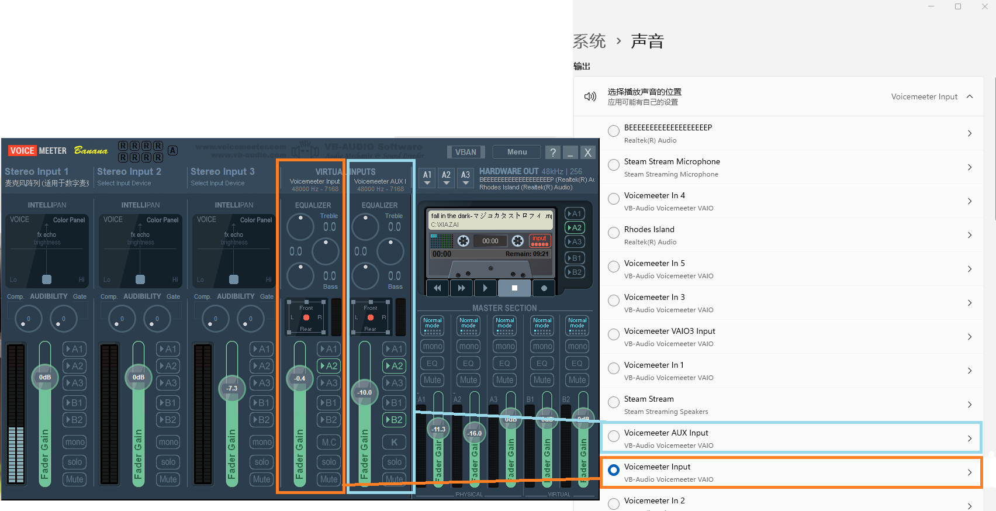The height and width of the screenshot is (511, 996).
Task: Open Color Panel on Stereo Input 3
Action: [256, 220]
